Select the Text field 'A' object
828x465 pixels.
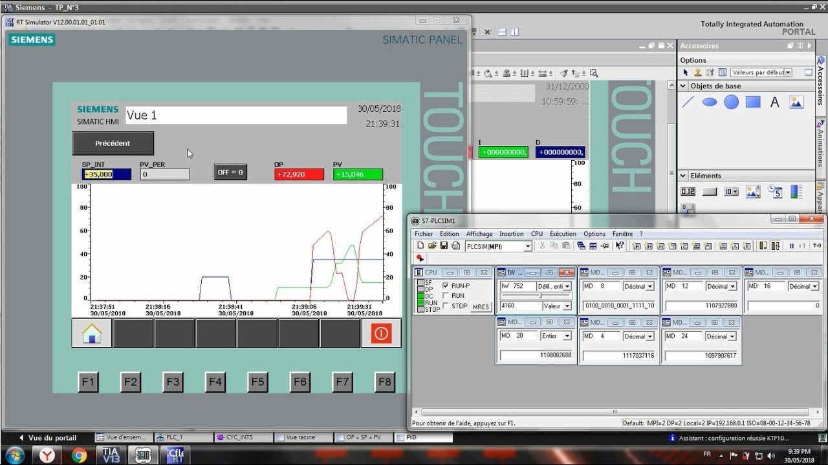[x=774, y=102]
